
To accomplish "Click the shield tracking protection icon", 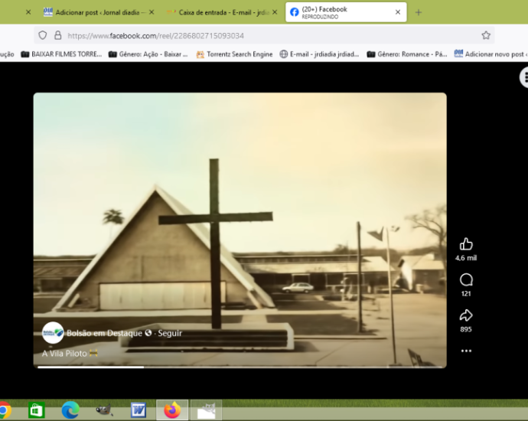I will click(x=43, y=35).
